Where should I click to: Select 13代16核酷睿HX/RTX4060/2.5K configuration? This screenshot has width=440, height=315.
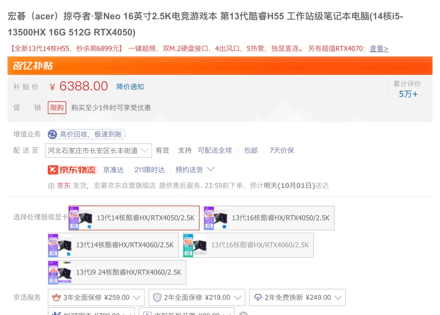[x=248, y=245]
